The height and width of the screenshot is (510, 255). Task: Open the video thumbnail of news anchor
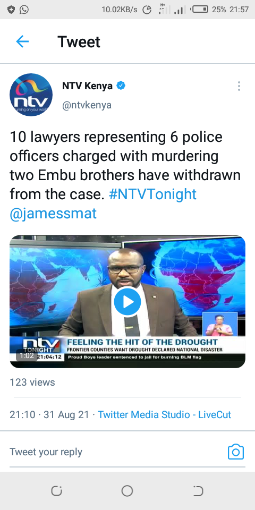(127, 302)
